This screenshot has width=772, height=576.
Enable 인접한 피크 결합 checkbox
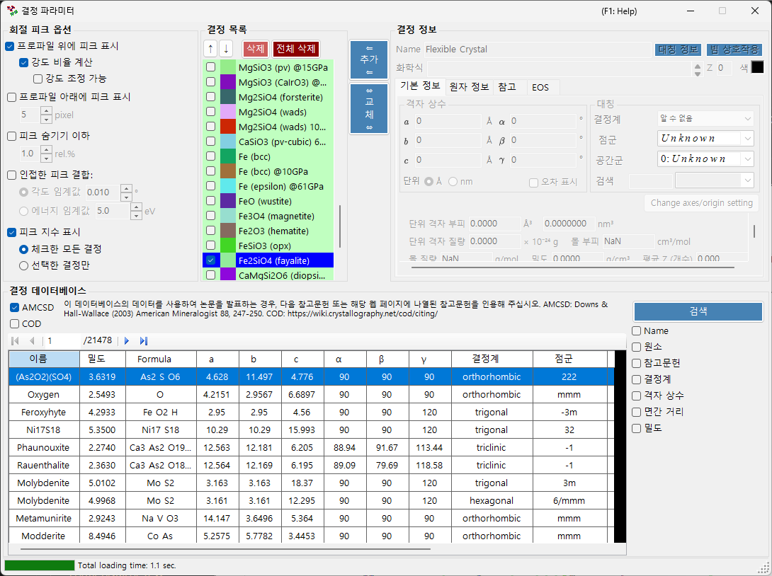coord(12,175)
